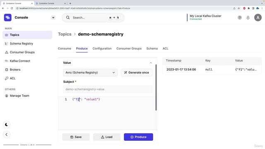Collapse the Value section chevron

coord(151,63)
